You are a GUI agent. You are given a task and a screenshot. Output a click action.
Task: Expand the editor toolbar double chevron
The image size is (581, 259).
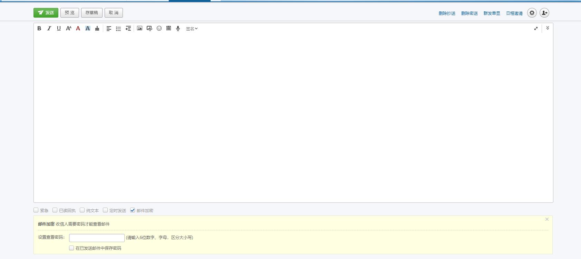coord(548,28)
